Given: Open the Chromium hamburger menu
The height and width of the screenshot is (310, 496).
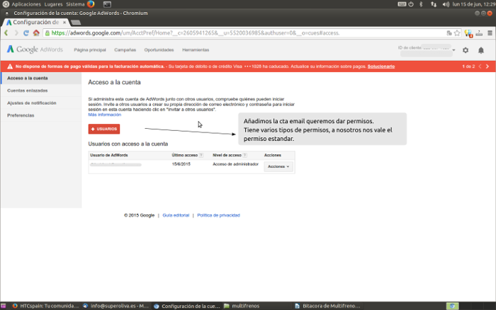Looking at the screenshot, I should coord(490,33).
